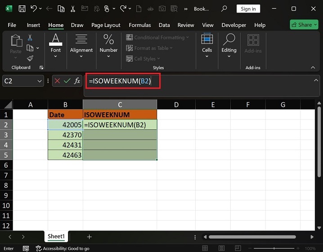The width and height of the screenshot is (323, 252).
Task: Click the green Share button
Action: [304, 25]
